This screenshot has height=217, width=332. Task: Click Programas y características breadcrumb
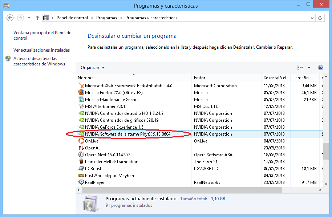click(151, 18)
